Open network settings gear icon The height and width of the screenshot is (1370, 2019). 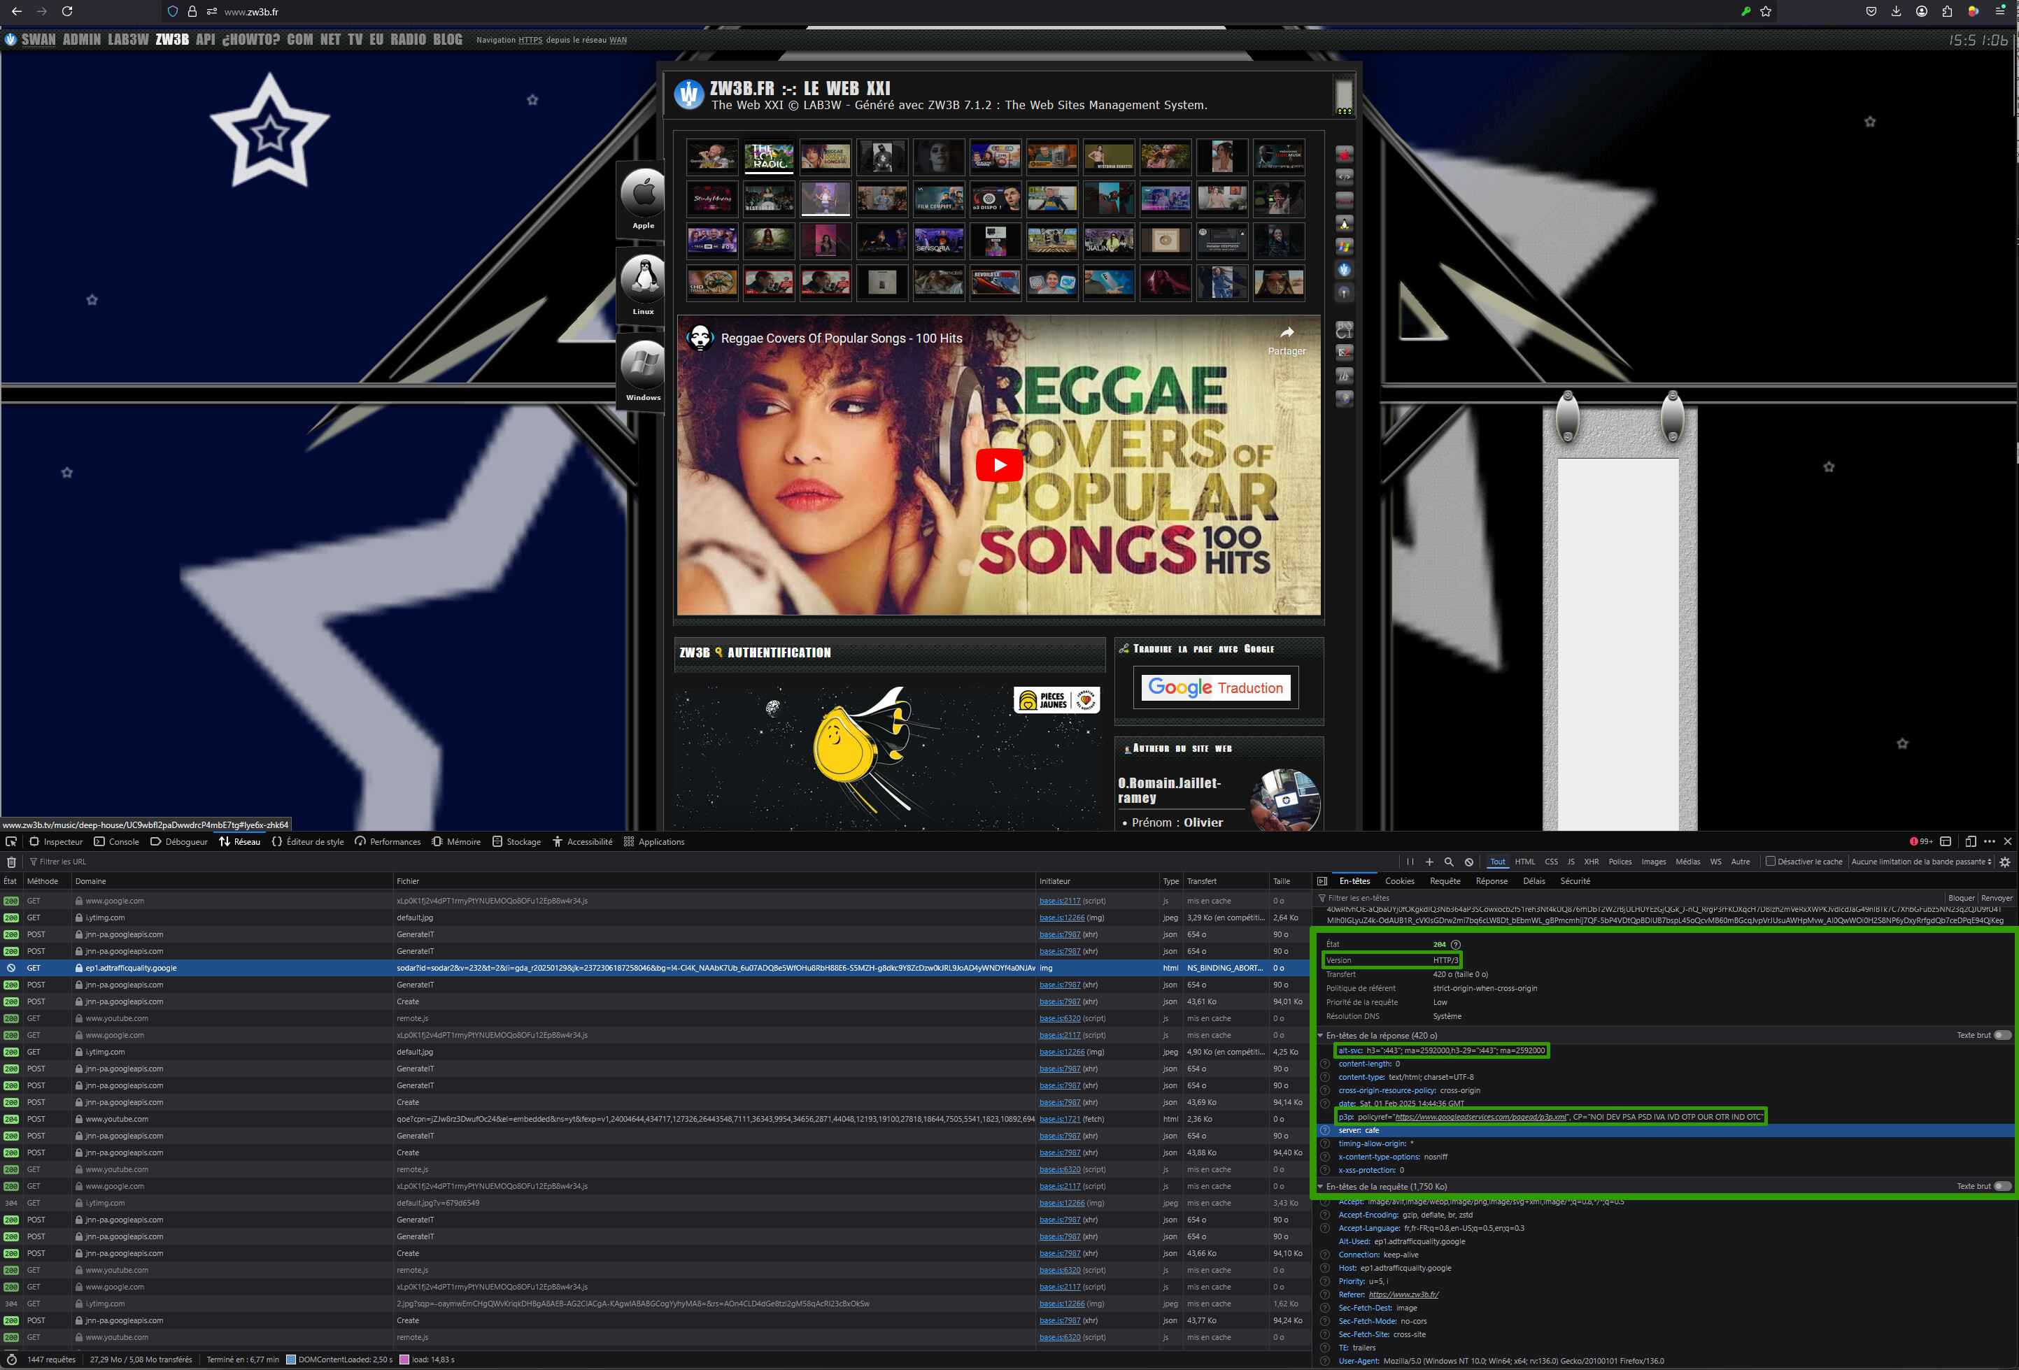coord(2005,862)
